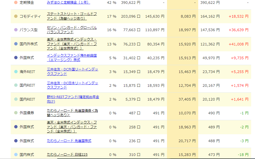Click the コモディティ category color dot
The width and height of the screenshot is (255, 159).
16,16
